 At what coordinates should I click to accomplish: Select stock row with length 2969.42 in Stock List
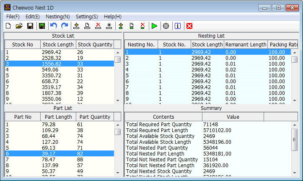tap(60, 52)
